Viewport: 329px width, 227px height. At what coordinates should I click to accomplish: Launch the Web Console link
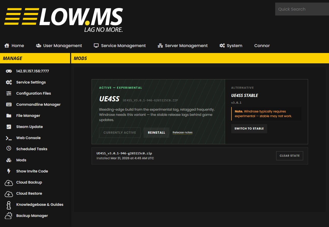tap(28, 138)
